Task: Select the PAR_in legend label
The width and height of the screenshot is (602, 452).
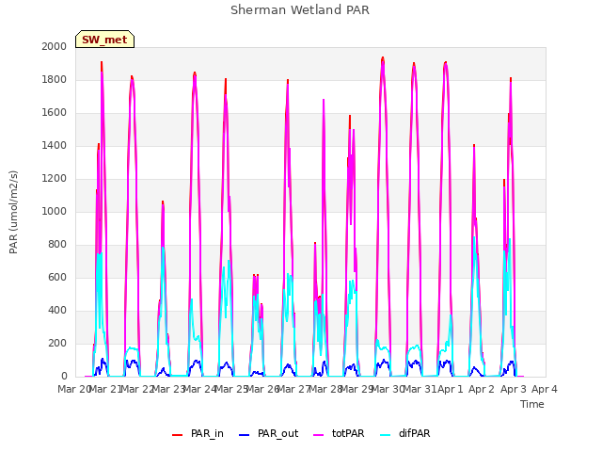Action: (207, 433)
